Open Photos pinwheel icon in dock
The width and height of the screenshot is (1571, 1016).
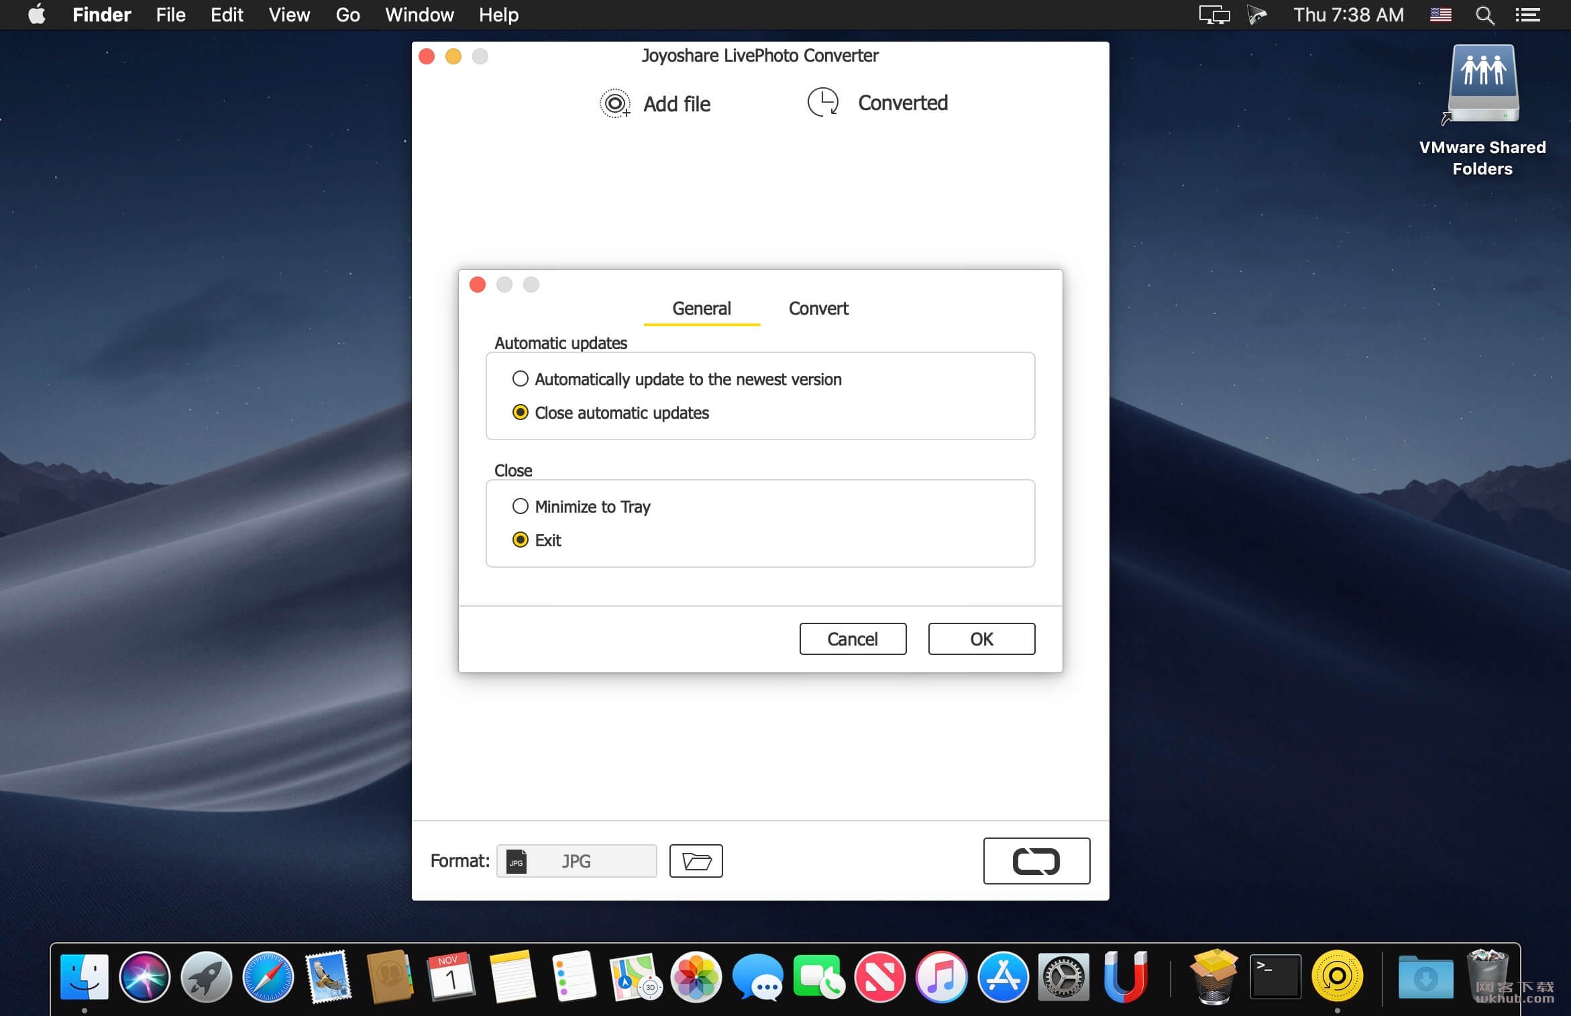pyautogui.click(x=696, y=976)
